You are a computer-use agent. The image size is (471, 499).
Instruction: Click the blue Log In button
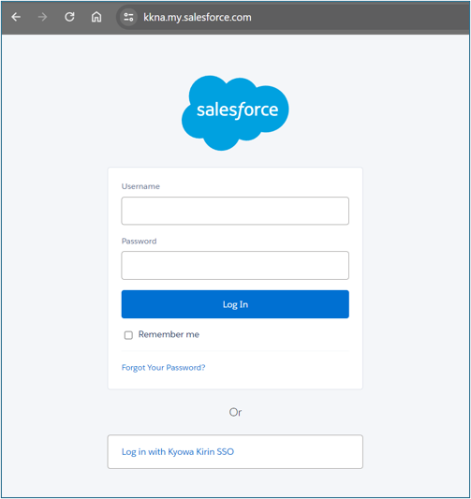pyautogui.click(x=235, y=304)
